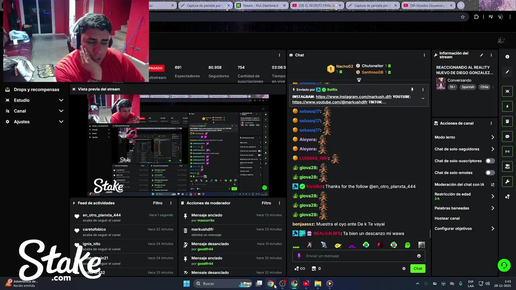Image resolution: width=516 pixels, height=290 pixels.
Task: Click the points infinity icon under chat
Action: pyautogui.click(x=300, y=269)
